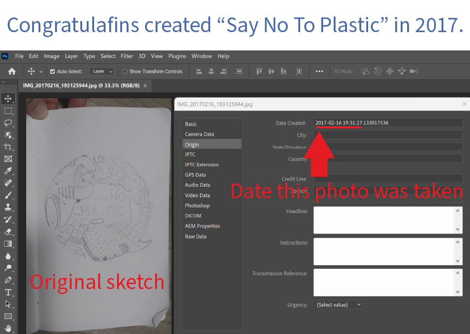Screen dimensions: 470x334
Task: Click the 3D pan camera icon
Action: [390, 71]
